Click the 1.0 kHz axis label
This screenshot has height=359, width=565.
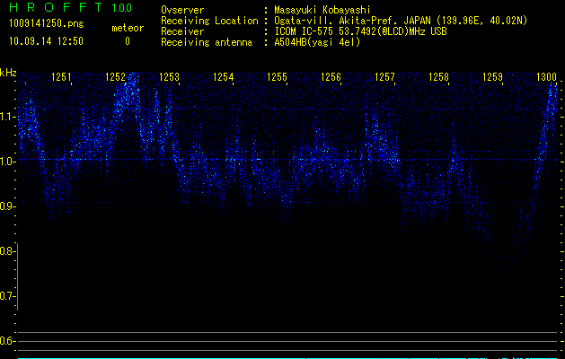(x=8, y=162)
